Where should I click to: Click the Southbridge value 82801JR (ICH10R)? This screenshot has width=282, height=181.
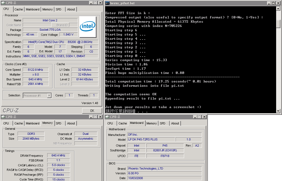165,150
